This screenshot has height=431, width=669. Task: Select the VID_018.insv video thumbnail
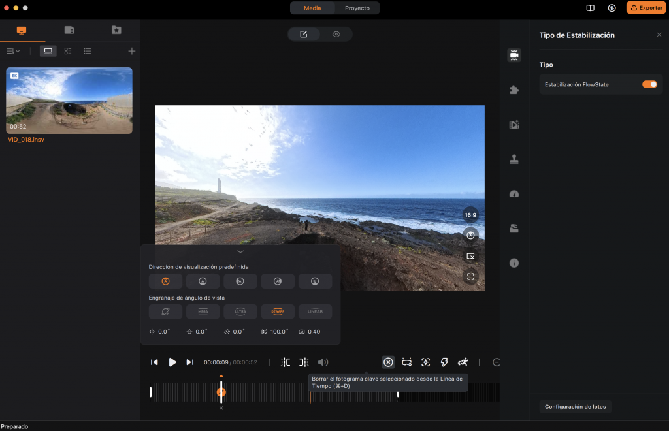[x=69, y=101]
